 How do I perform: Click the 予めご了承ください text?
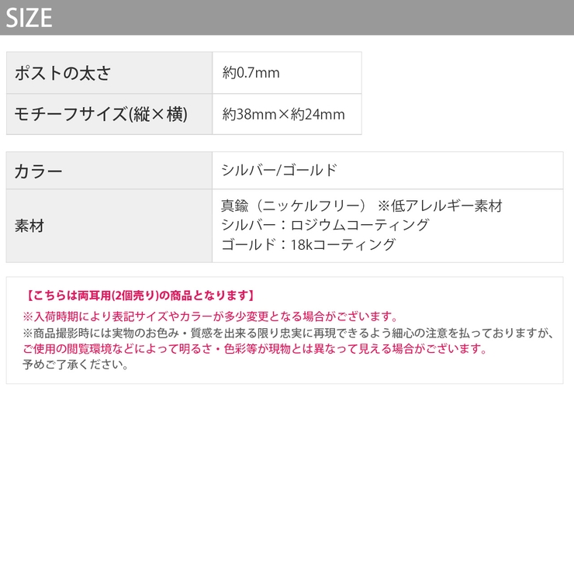pos(75,365)
